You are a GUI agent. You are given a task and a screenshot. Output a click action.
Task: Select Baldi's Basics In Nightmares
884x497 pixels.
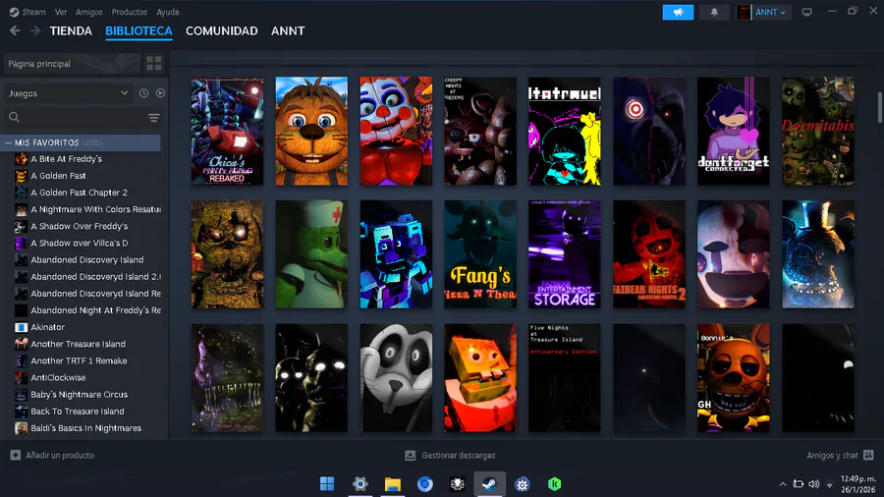pyautogui.click(x=85, y=428)
